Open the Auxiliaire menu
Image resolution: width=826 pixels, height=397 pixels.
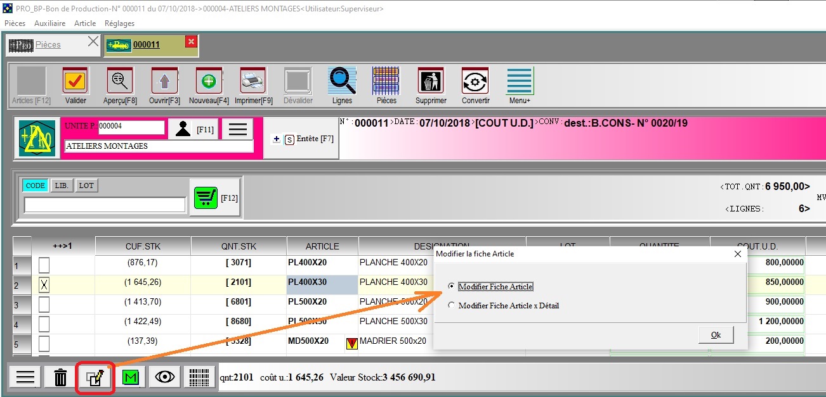[x=49, y=23]
